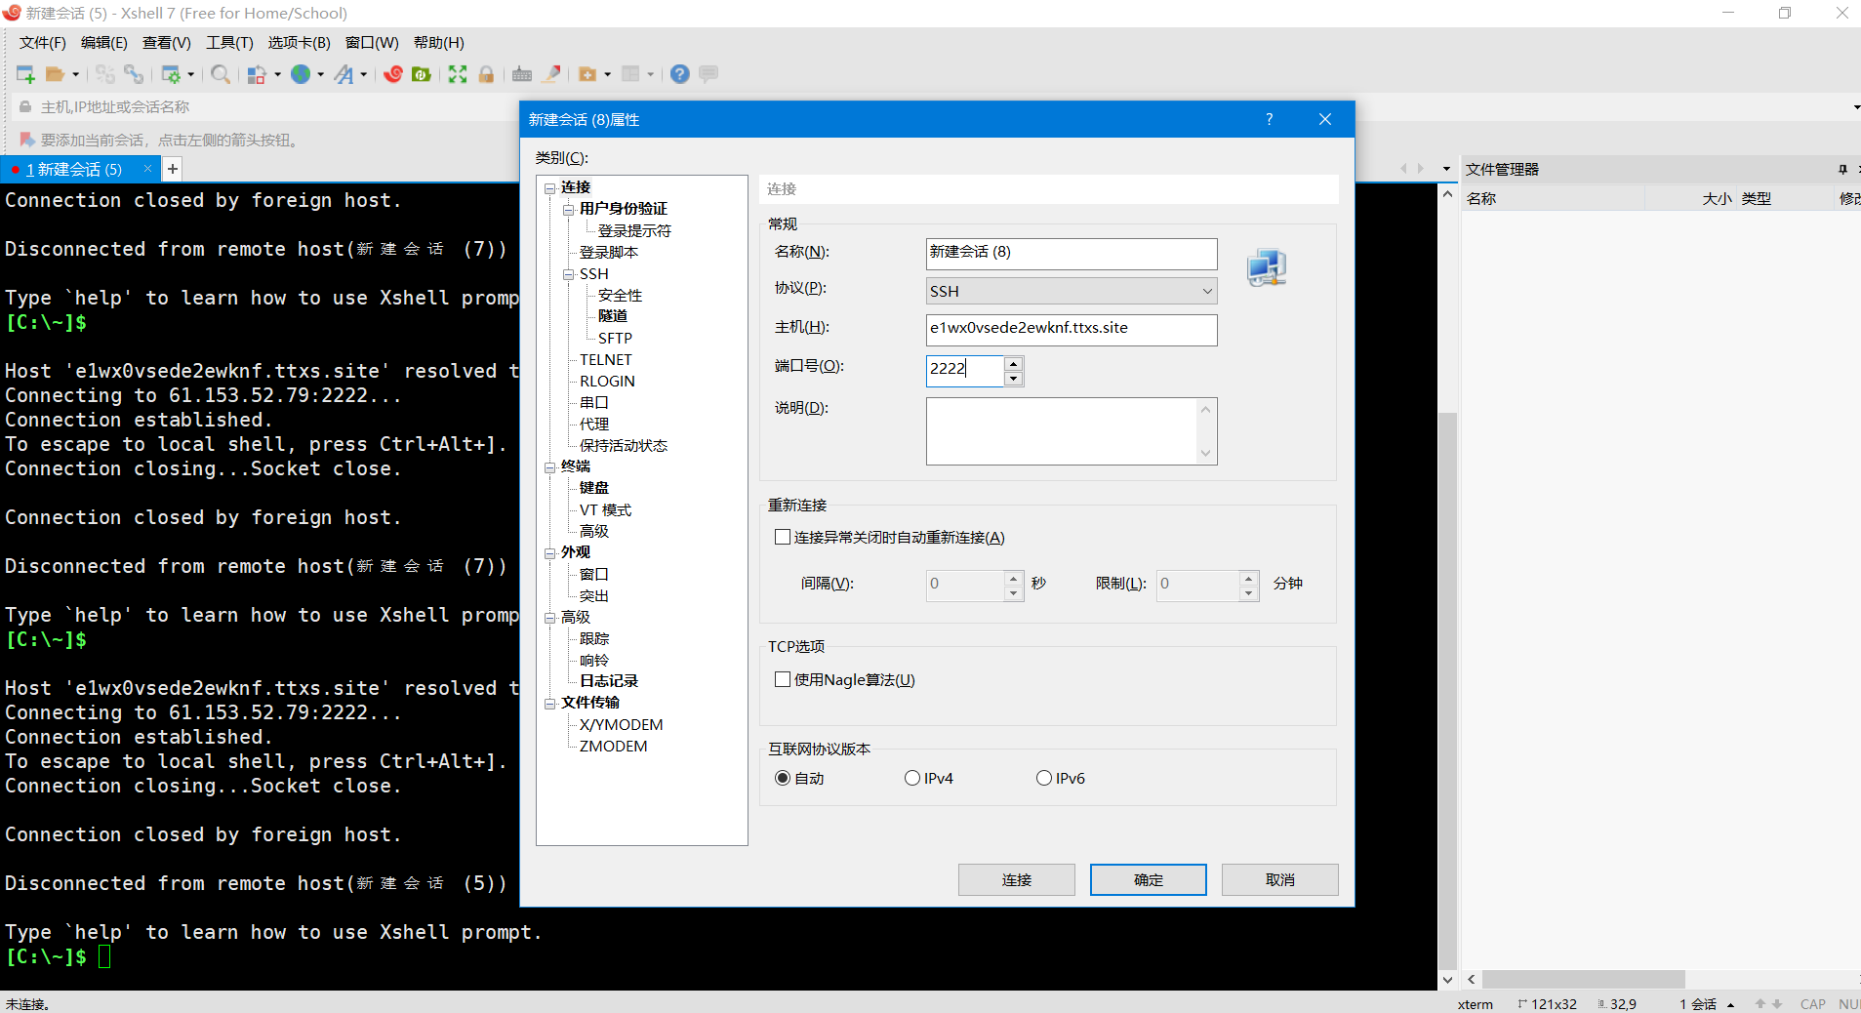Select the IPv6 radio button
The width and height of the screenshot is (1861, 1013).
[1044, 778]
